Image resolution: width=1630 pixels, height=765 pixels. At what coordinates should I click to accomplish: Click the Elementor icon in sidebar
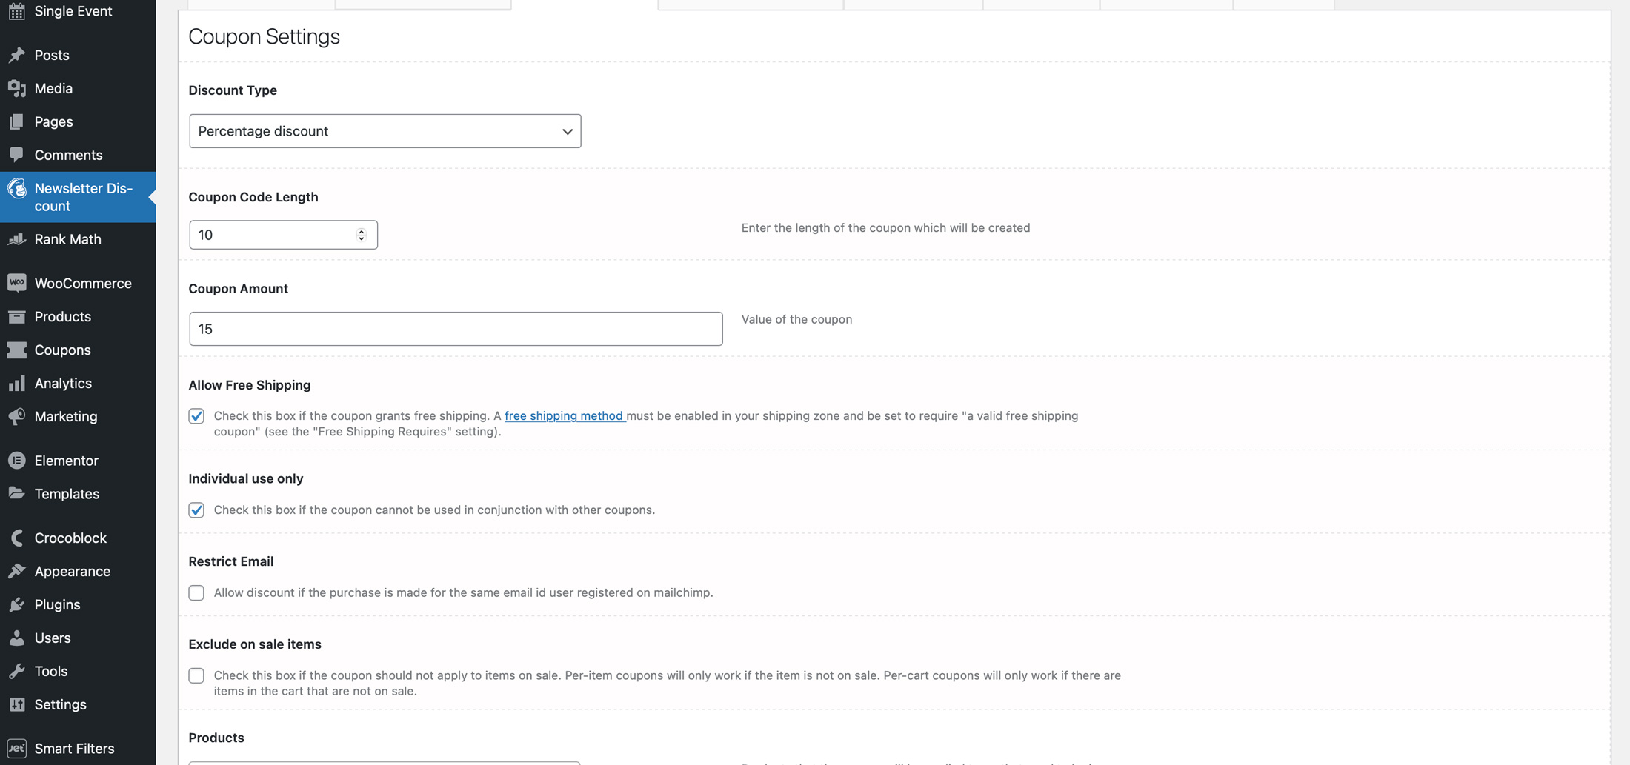[16, 461]
